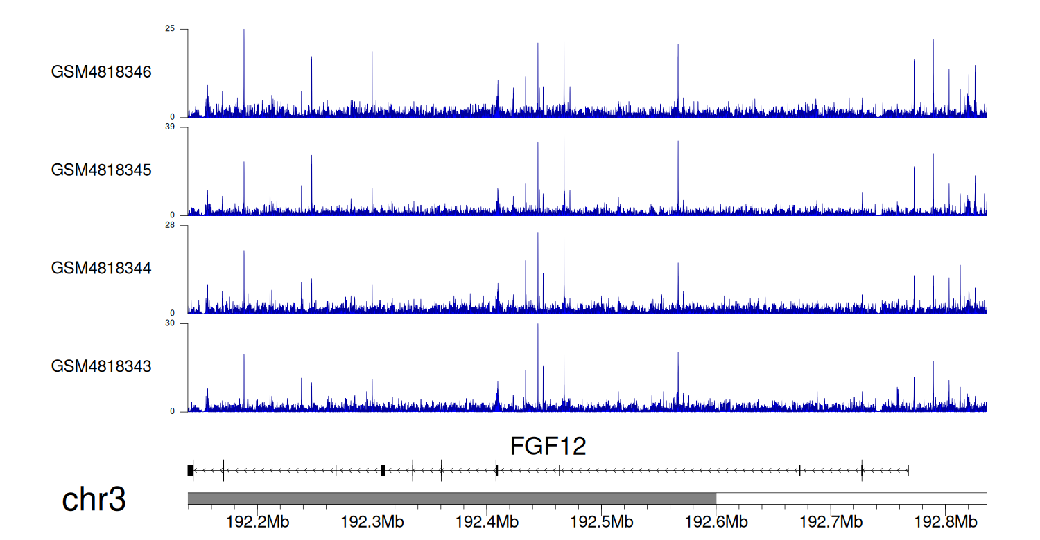Click the 192.2Mb axis label
Viewport: 1040px width, 540px height.
pos(257,521)
